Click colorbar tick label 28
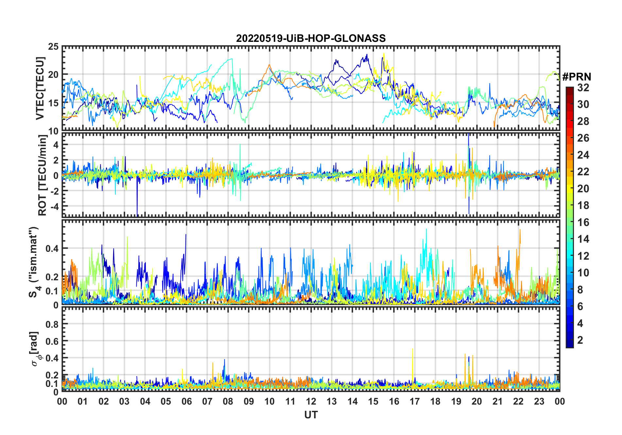The width and height of the screenshot is (622, 435). tap(583, 121)
